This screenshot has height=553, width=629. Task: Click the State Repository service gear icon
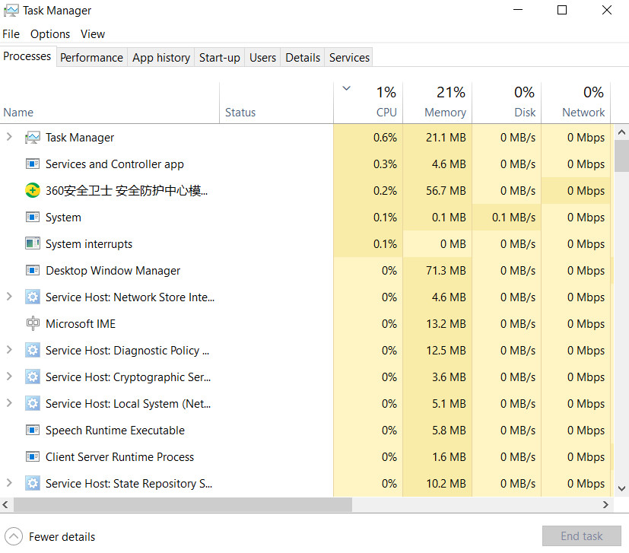coord(33,483)
